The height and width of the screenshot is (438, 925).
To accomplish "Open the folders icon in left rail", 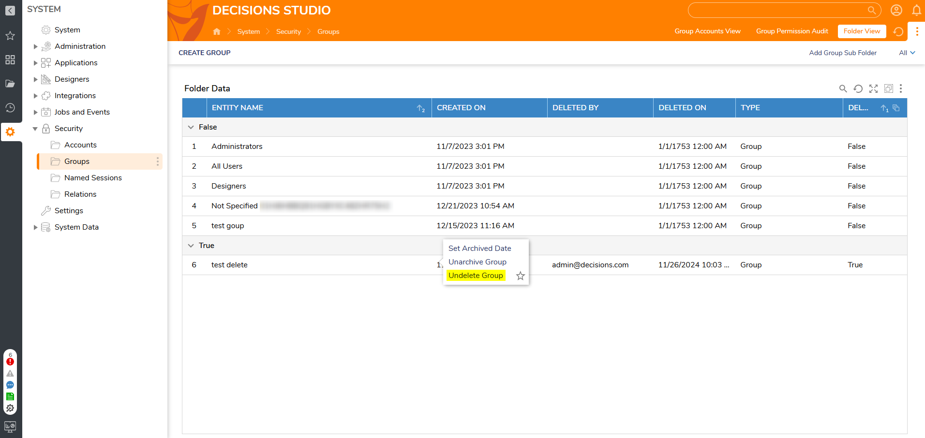I will click(x=10, y=84).
